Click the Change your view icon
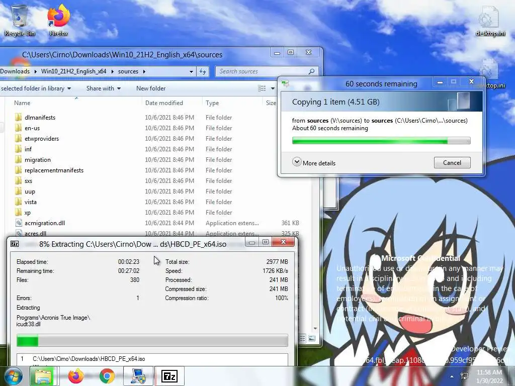 [x=262, y=88]
